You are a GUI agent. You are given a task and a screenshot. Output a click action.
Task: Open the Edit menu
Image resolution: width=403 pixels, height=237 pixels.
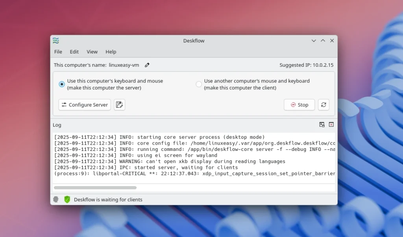pyautogui.click(x=74, y=51)
